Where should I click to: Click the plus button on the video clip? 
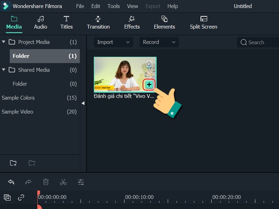click(149, 84)
